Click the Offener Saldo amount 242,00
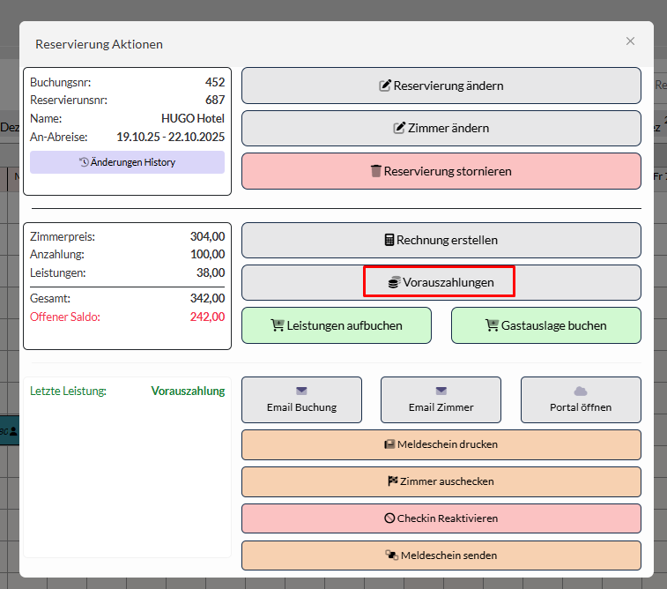 [207, 317]
